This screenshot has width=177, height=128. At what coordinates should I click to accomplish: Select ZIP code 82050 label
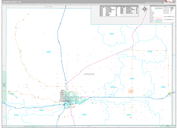[150, 51]
